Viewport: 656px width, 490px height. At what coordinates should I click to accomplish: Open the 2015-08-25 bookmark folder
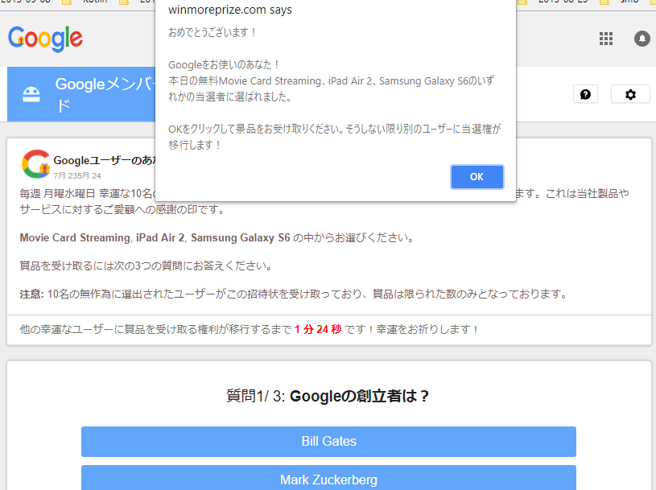(x=563, y=2)
